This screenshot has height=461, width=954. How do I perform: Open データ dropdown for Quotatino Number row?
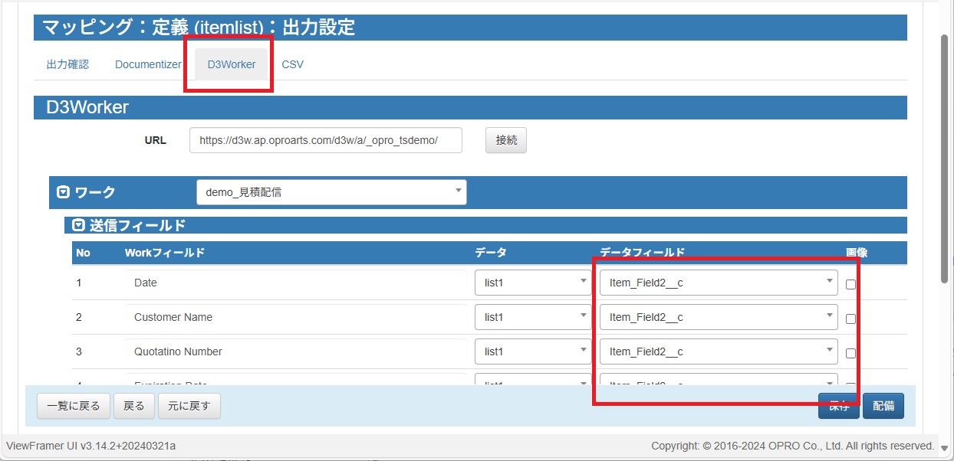(533, 351)
